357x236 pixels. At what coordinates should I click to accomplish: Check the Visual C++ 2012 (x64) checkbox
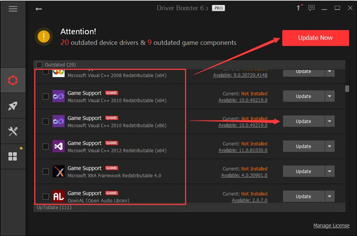[x=46, y=147]
